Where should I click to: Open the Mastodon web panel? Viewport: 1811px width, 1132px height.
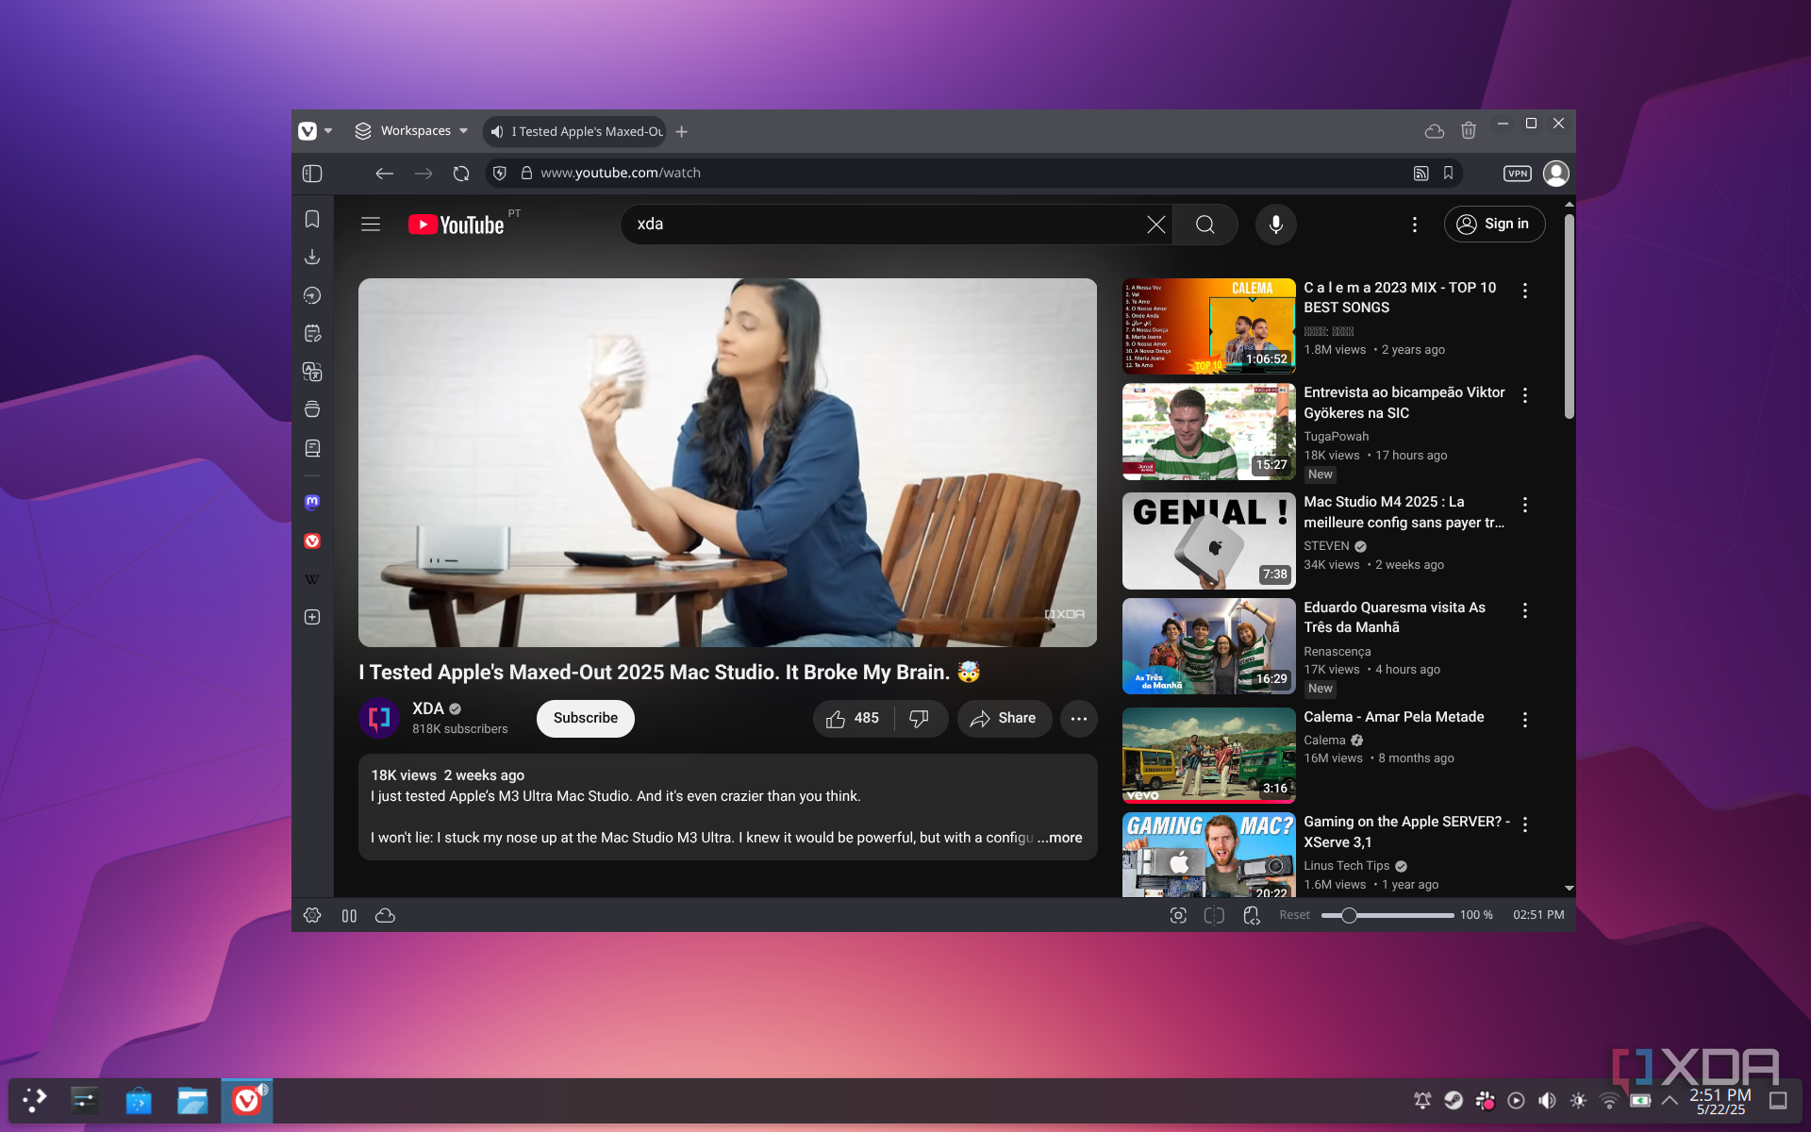point(312,503)
